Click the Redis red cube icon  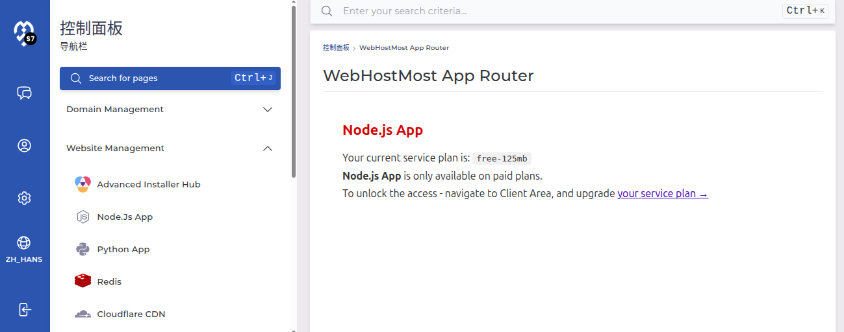(83, 281)
